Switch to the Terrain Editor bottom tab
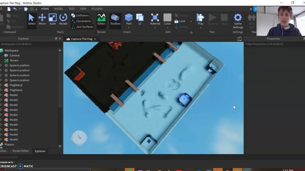This screenshot has width=305, height=171. pos(20,151)
